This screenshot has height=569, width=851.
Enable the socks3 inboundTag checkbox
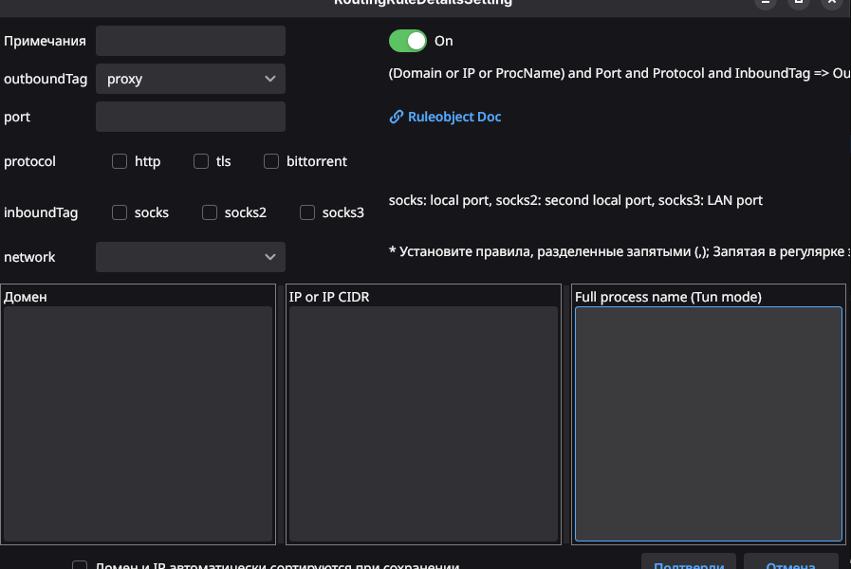(x=307, y=212)
